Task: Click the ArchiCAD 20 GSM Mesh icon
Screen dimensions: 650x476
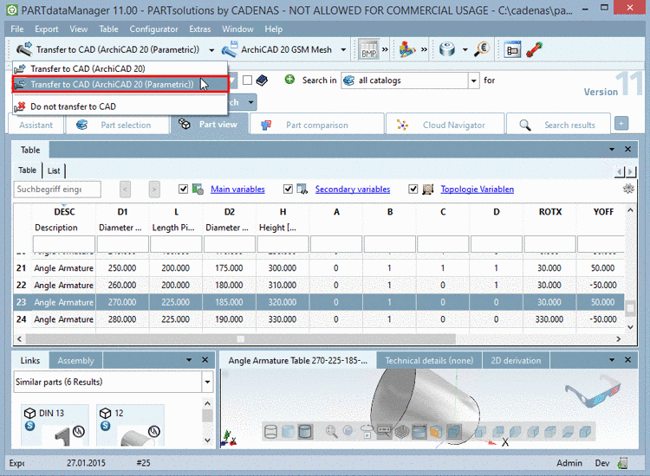Action: pyautogui.click(x=231, y=50)
